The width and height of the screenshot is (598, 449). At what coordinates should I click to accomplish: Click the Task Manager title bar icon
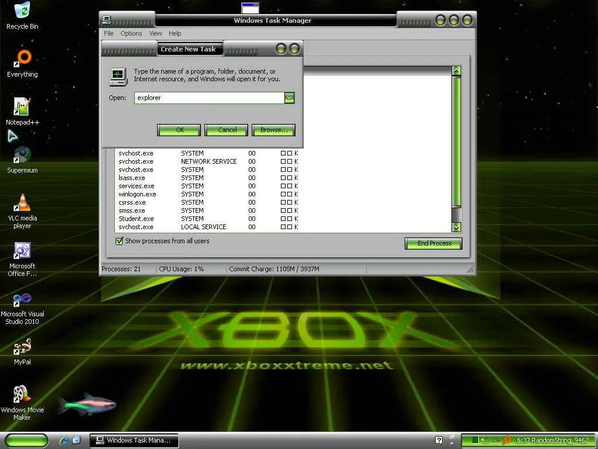[x=107, y=20]
